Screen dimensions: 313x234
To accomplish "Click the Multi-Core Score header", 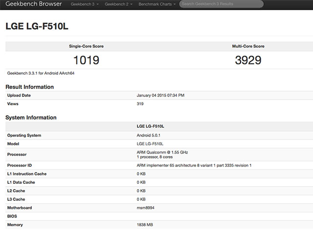I will click(x=248, y=46).
